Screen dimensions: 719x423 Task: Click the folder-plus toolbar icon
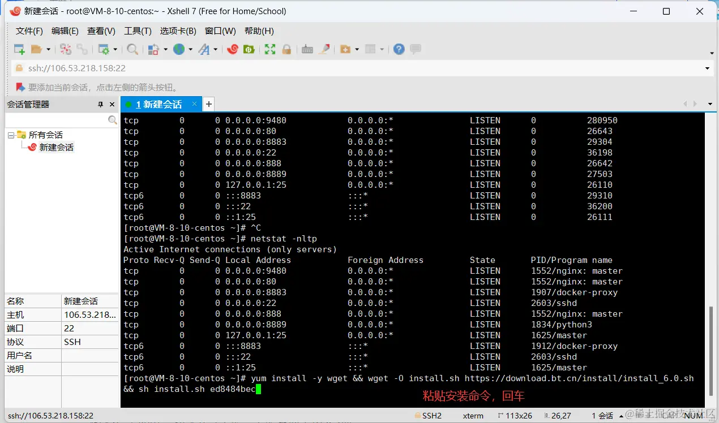[x=345, y=49]
